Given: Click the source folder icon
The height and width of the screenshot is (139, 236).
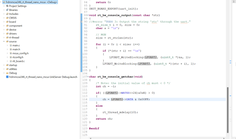Looking at the screenshot, I should [x=7, y=42].
